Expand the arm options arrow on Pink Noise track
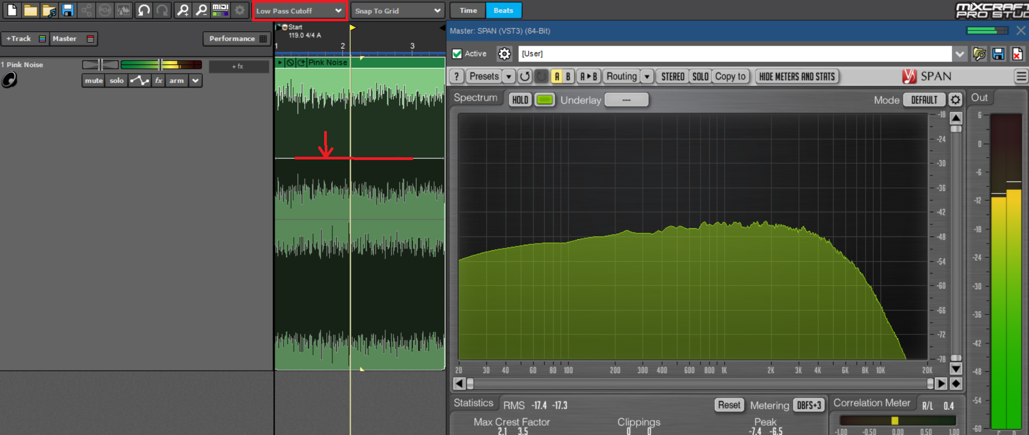 195,80
